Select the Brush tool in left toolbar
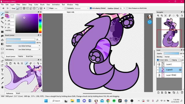This screenshot has width=185, height=104. pyautogui.click(x=2, y=14)
